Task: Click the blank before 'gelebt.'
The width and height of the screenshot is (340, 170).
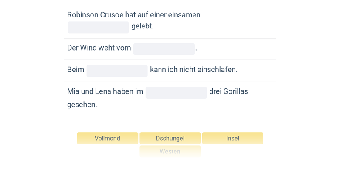Action: 98,27
